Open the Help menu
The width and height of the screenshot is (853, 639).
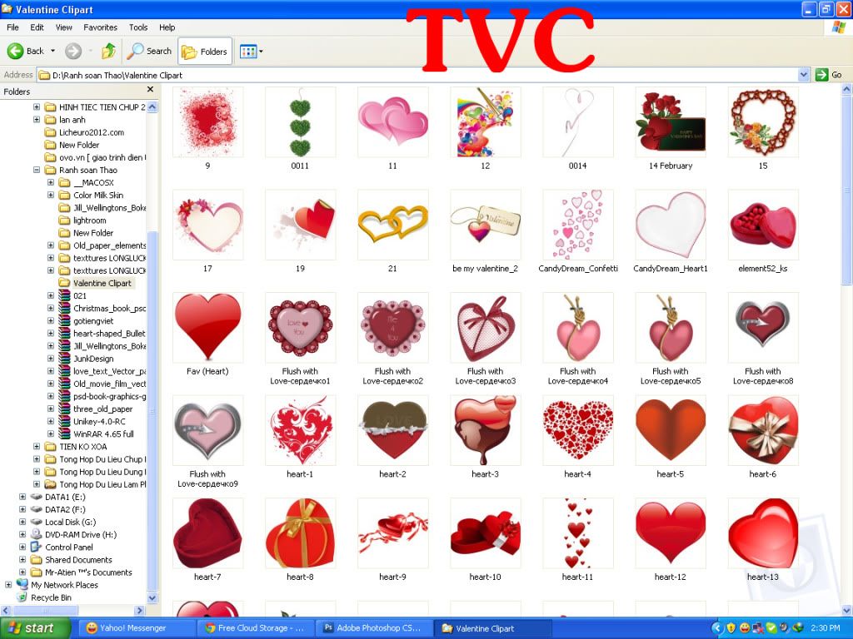[167, 27]
